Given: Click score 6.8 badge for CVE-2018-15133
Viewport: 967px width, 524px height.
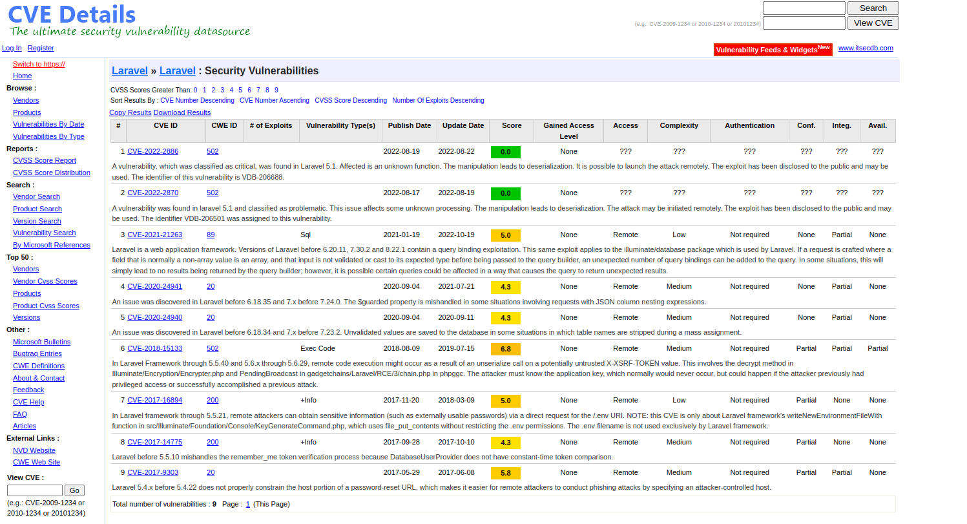Looking at the screenshot, I should [x=506, y=349].
